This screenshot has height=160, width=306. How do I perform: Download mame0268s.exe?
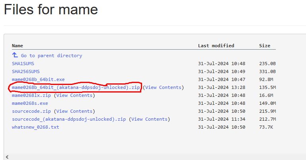point(30,103)
